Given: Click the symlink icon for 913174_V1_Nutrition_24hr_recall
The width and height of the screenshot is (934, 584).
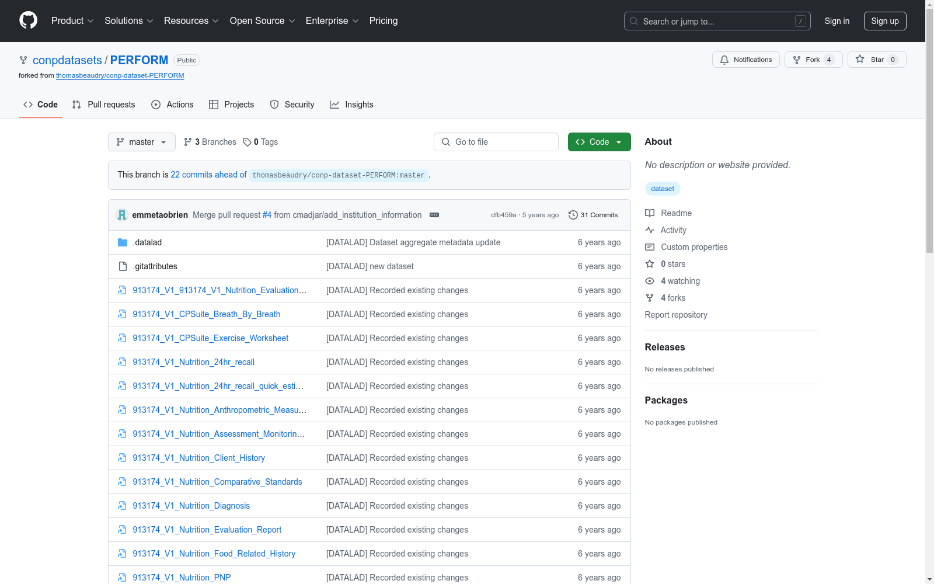Looking at the screenshot, I should coord(122,362).
